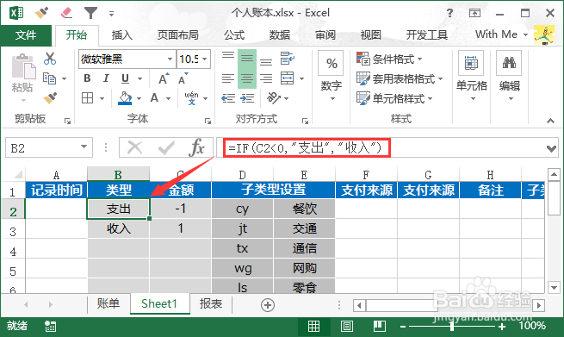Image resolution: width=564 pixels, height=337 pixels.
Task: Open the 文件 (File) tab
Action: (x=26, y=35)
